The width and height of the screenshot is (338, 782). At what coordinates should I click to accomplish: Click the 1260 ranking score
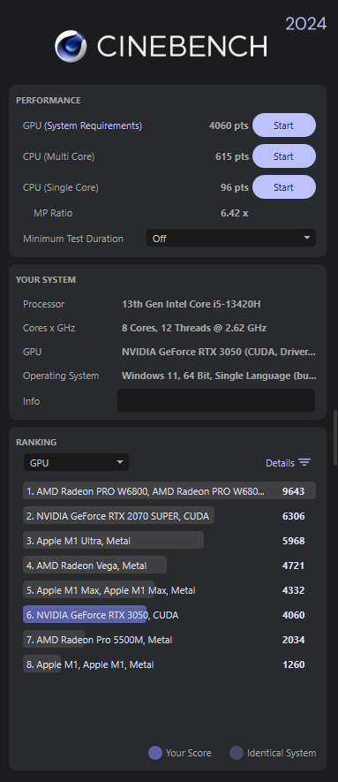pos(293,664)
